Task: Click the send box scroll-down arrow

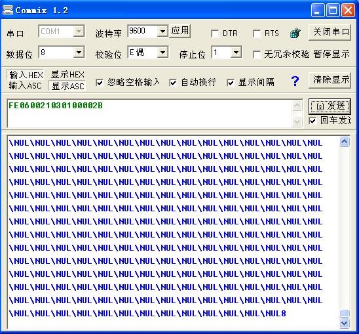Action: [297, 121]
